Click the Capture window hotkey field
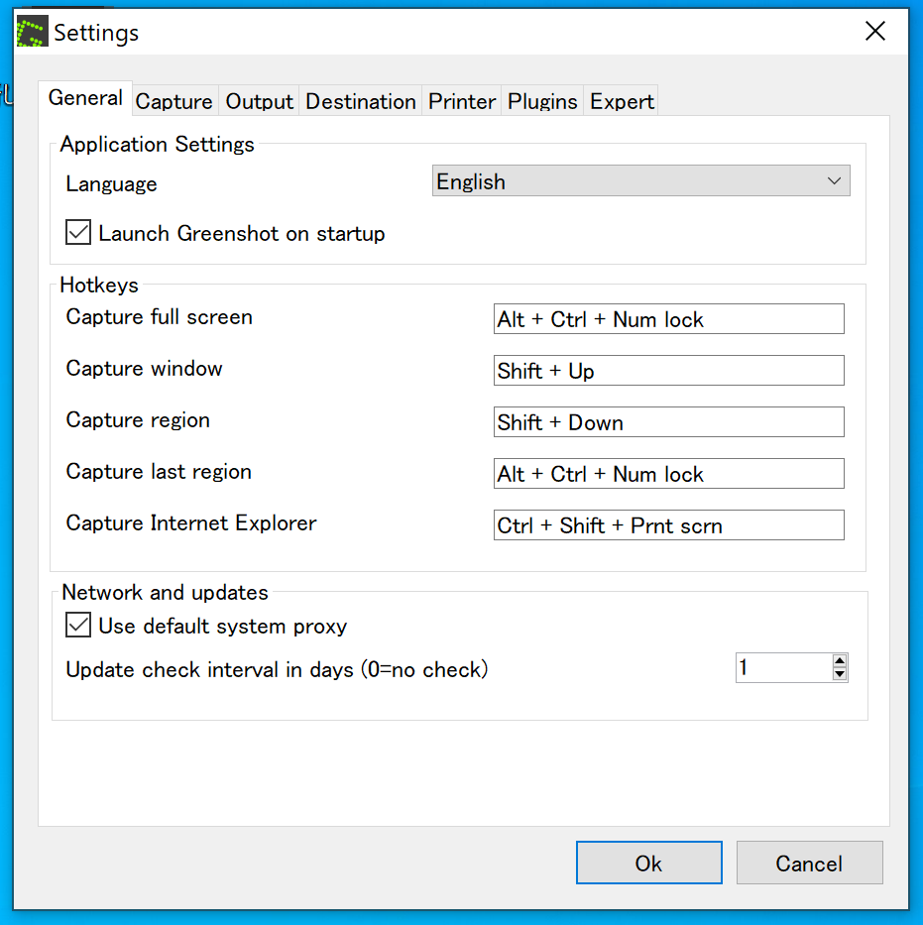The width and height of the screenshot is (923, 925). click(x=668, y=371)
